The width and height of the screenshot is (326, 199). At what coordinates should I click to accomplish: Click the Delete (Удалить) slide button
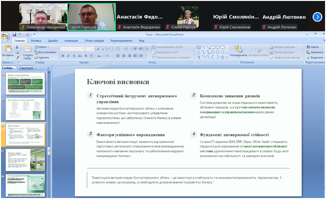point(43,57)
